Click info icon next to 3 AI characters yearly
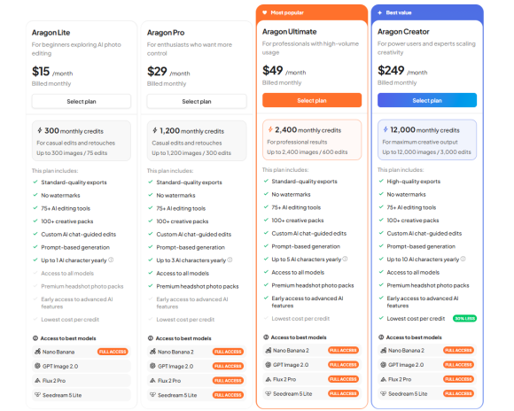 [x=230, y=260]
